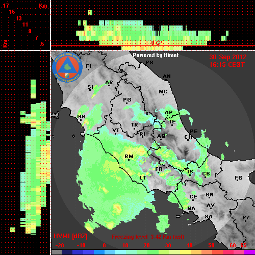Click the '11' altitude axis label

[25, 24]
